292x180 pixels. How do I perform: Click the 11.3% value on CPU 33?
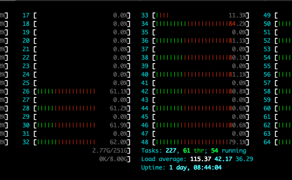coord(238,15)
